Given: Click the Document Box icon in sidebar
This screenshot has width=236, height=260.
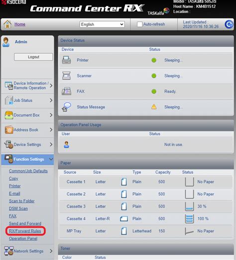Looking at the screenshot, I should (x=9, y=115).
